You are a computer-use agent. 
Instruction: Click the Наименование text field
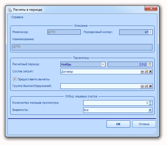(82, 47)
